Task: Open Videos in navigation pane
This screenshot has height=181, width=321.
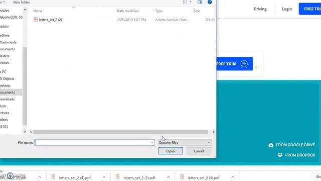Action: 4,120
